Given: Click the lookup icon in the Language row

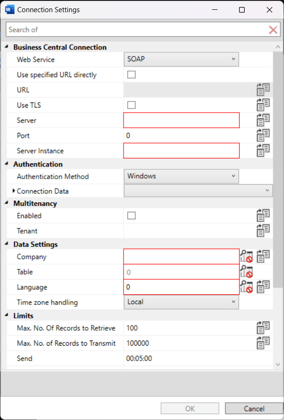Looking at the screenshot, I should (247, 287).
